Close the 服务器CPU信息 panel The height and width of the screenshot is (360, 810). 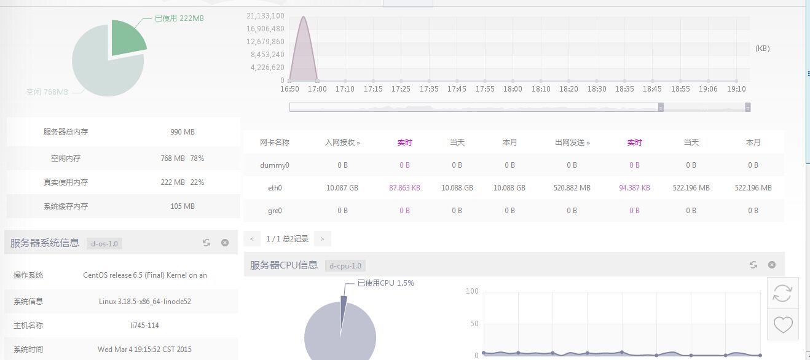pyautogui.click(x=772, y=265)
